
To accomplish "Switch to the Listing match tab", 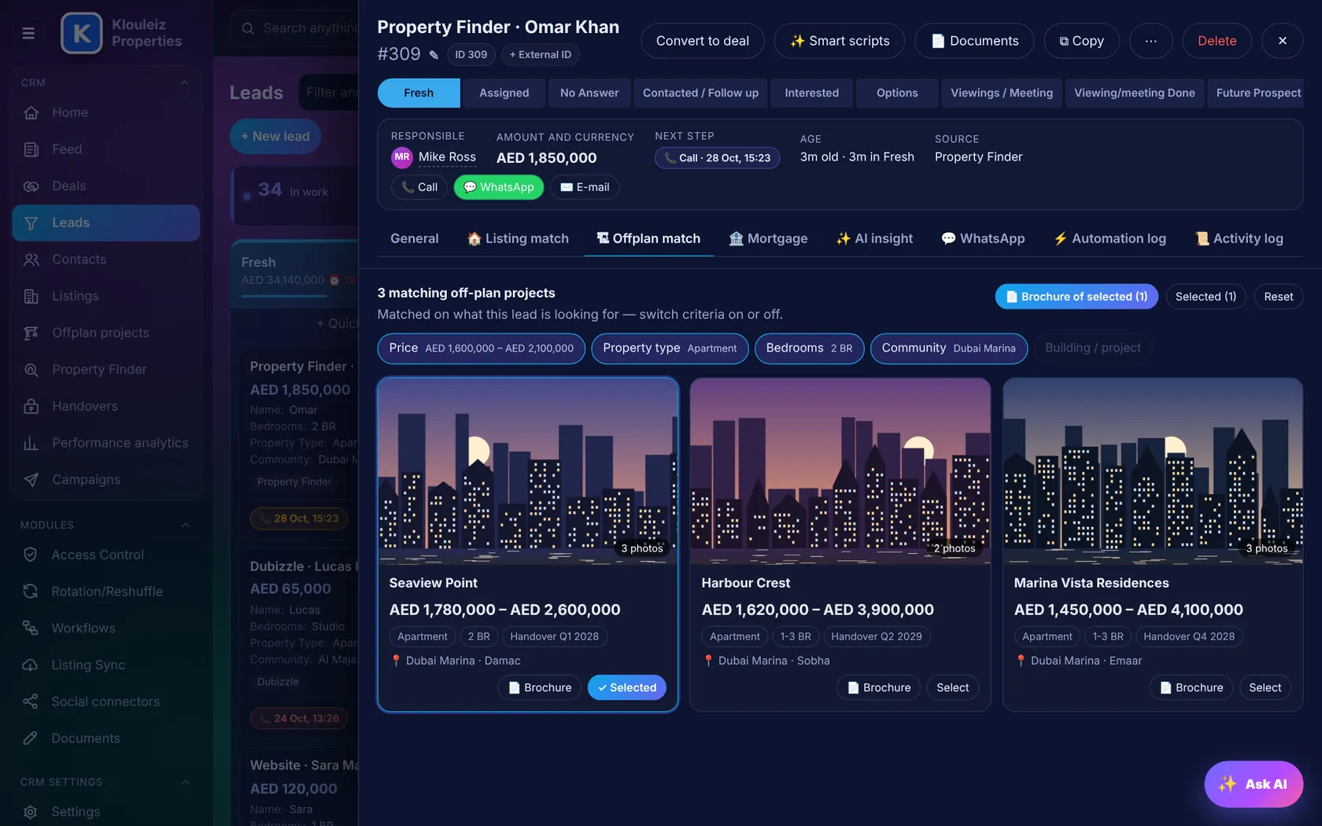I will (x=518, y=238).
